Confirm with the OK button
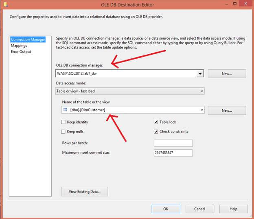 166,209
